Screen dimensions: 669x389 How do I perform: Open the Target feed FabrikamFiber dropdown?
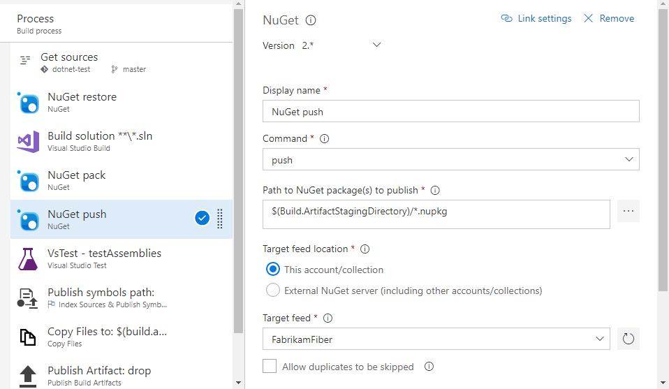[x=436, y=339]
